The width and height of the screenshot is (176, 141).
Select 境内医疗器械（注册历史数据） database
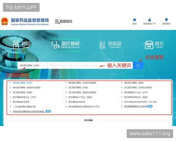tap(82, 83)
